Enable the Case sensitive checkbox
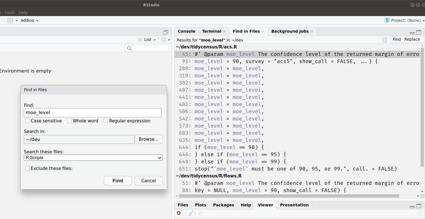 (x=27, y=121)
